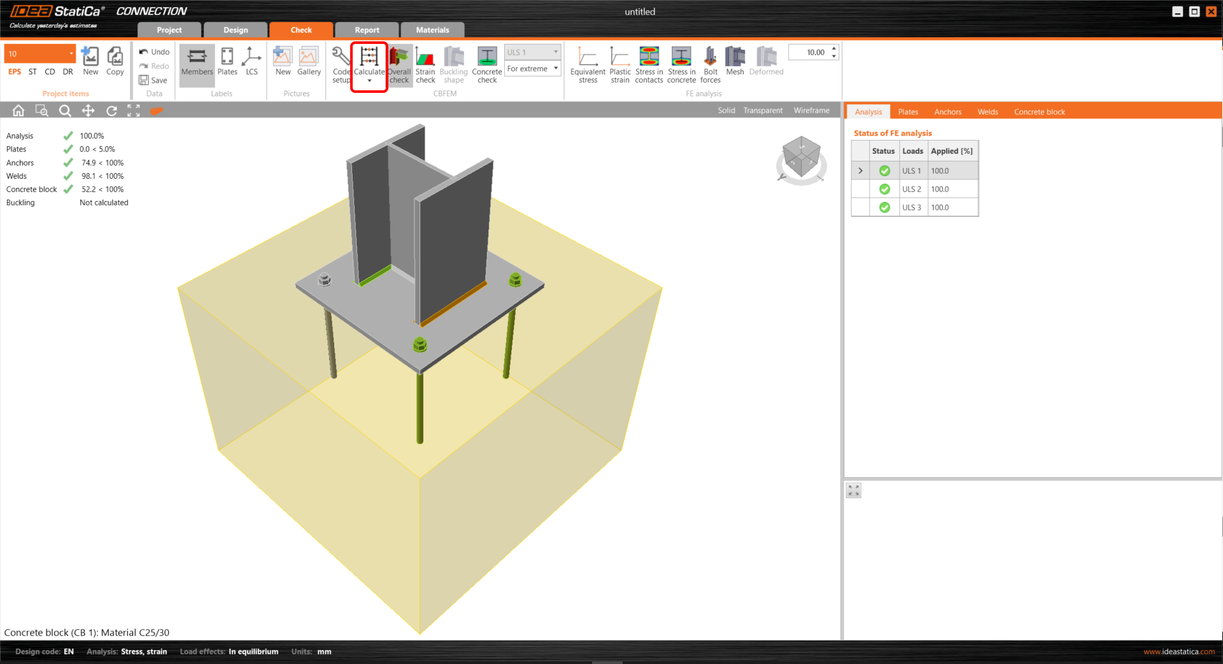
Task: Toggle Members labels on
Action: pos(197,59)
